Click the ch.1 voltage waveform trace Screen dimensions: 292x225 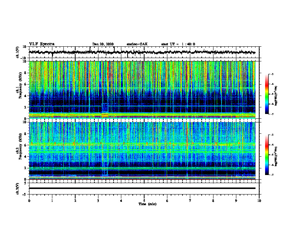(142, 52)
